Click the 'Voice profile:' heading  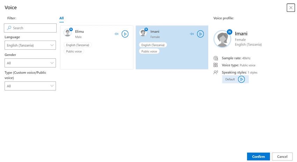pyautogui.click(x=224, y=18)
